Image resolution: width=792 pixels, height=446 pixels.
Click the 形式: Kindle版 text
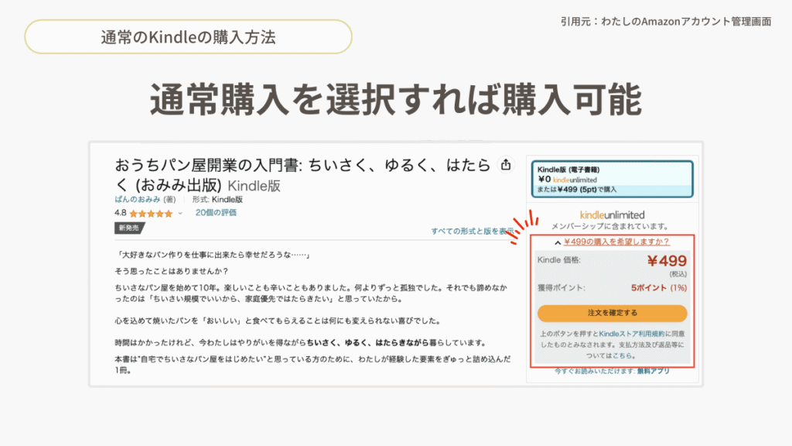(217, 199)
